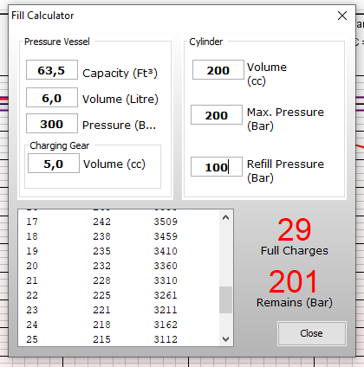
Task: Click the value 3211 in the list
Action: pyautogui.click(x=166, y=310)
